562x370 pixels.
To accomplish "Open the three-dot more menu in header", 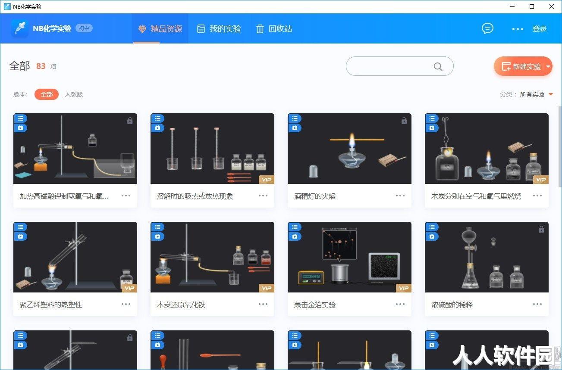I will [x=518, y=29].
